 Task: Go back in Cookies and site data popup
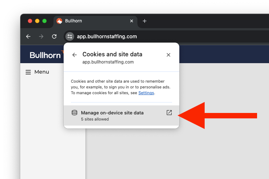(x=74, y=55)
